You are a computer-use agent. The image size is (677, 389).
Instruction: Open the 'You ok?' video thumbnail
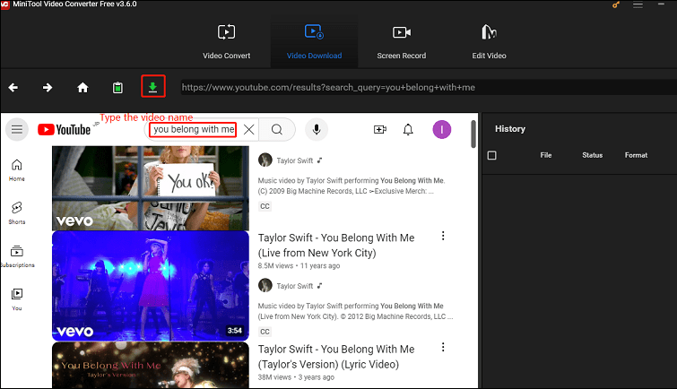pyautogui.click(x=151, y=188)
